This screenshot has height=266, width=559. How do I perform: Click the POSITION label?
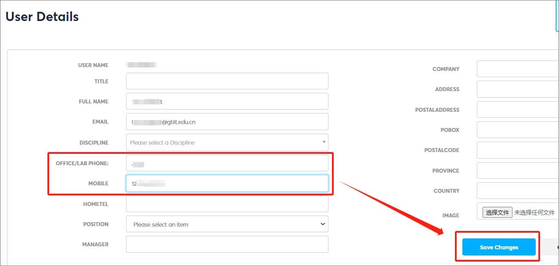click(96, 224)
